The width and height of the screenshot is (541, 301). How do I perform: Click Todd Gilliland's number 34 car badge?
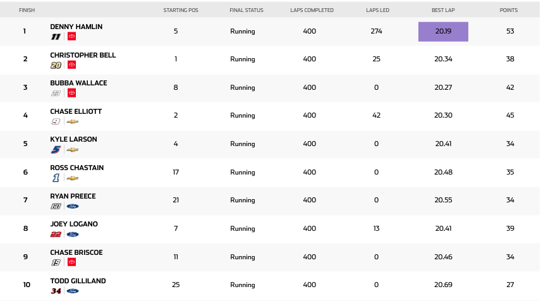56,291
